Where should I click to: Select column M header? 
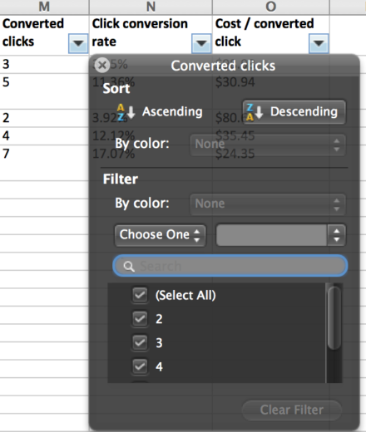click(44, 7)
